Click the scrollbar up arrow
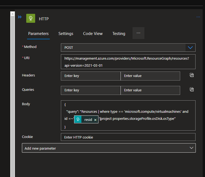This screenshot has width=205, height=177. [12, 14]
